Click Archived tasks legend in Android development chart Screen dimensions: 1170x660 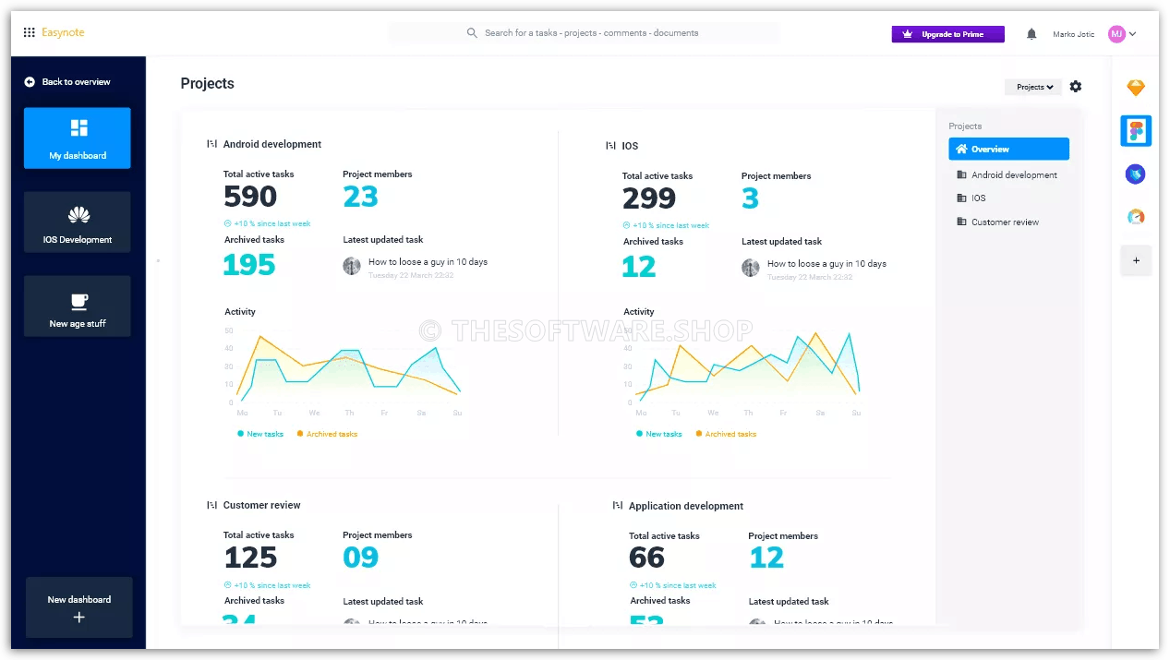(327, 434)
